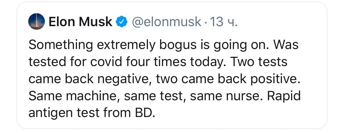Click the blue verified badge checkmark
This screenshot has height=133, width=344.
click(x=121, y=22)
